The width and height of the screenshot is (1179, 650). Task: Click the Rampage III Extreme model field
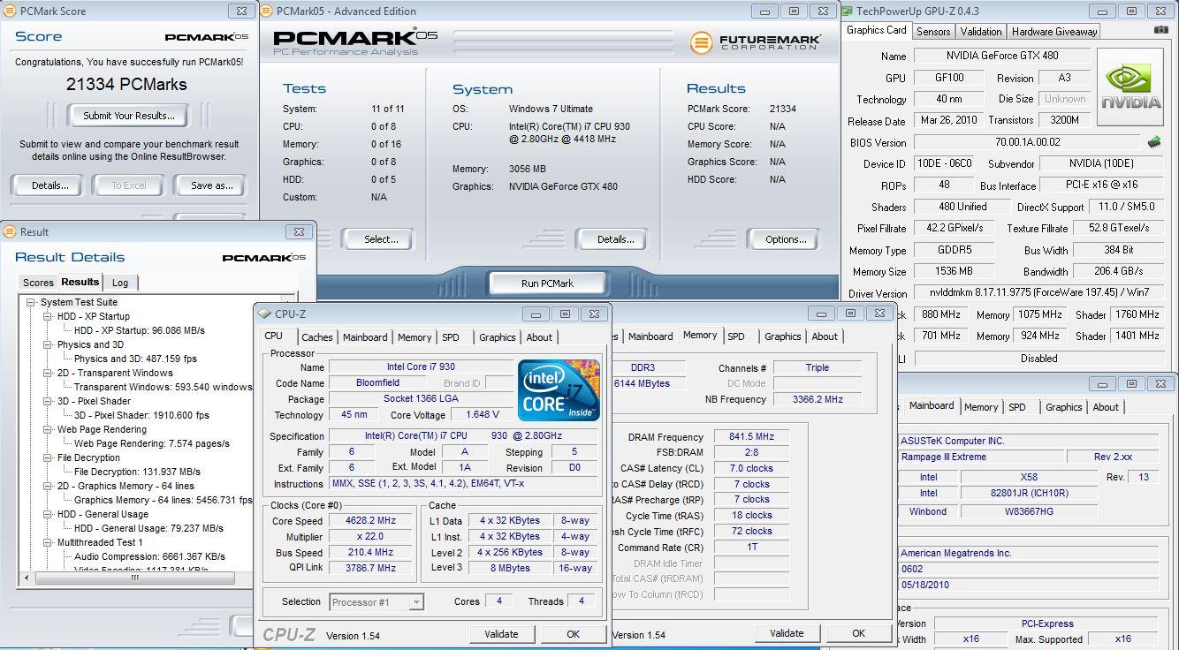coord(979,457)
